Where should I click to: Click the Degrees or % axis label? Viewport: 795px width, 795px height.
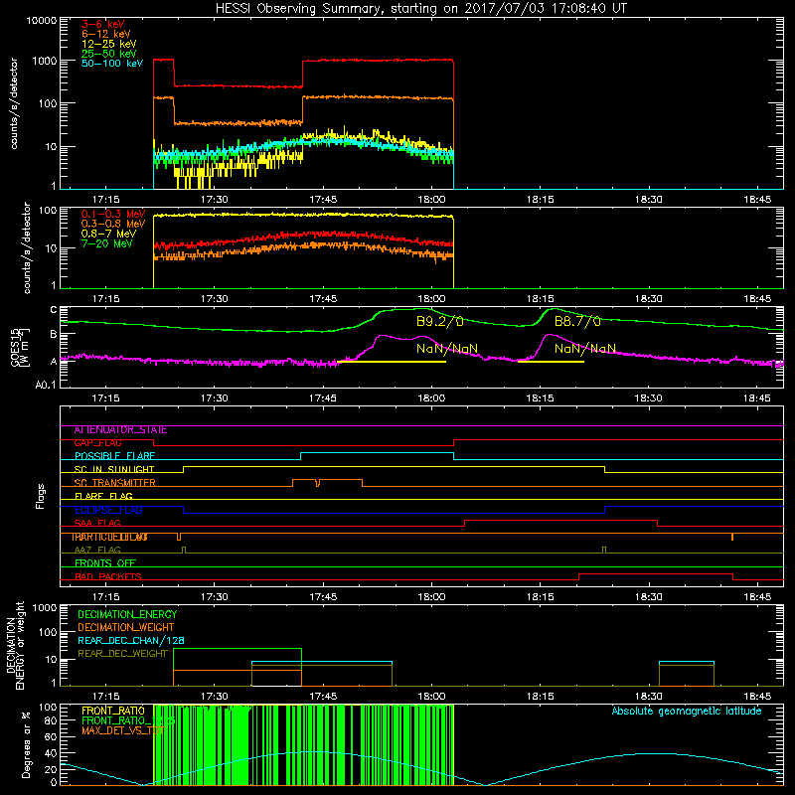[x=26, y=745]
